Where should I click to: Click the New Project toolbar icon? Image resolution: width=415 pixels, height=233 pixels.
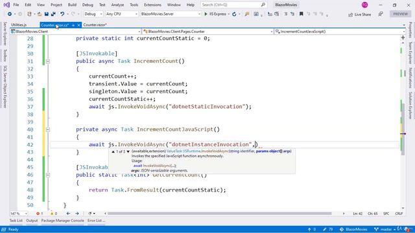tap(29, 14)
